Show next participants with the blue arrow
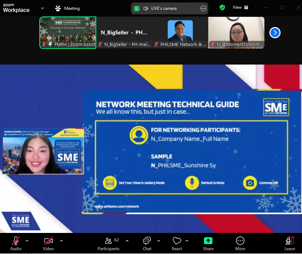 (275, 33)
